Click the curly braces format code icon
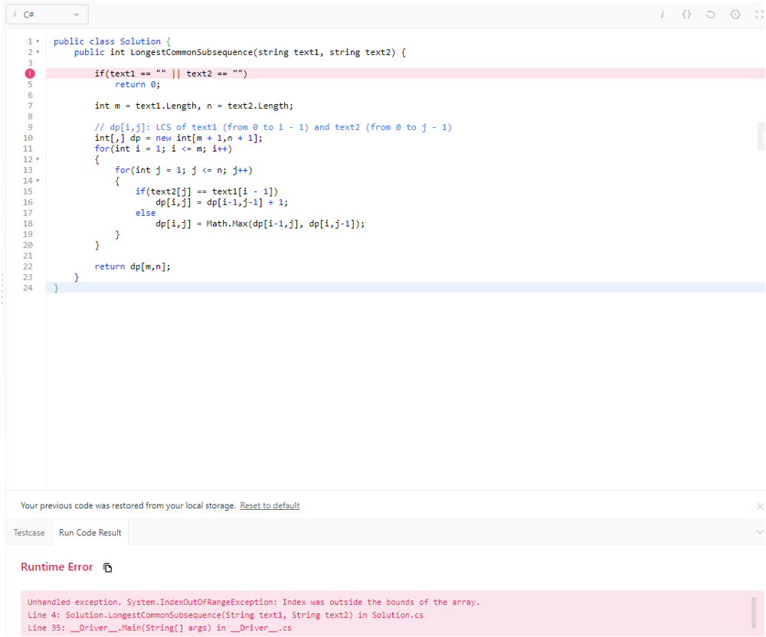 point(686,14)
